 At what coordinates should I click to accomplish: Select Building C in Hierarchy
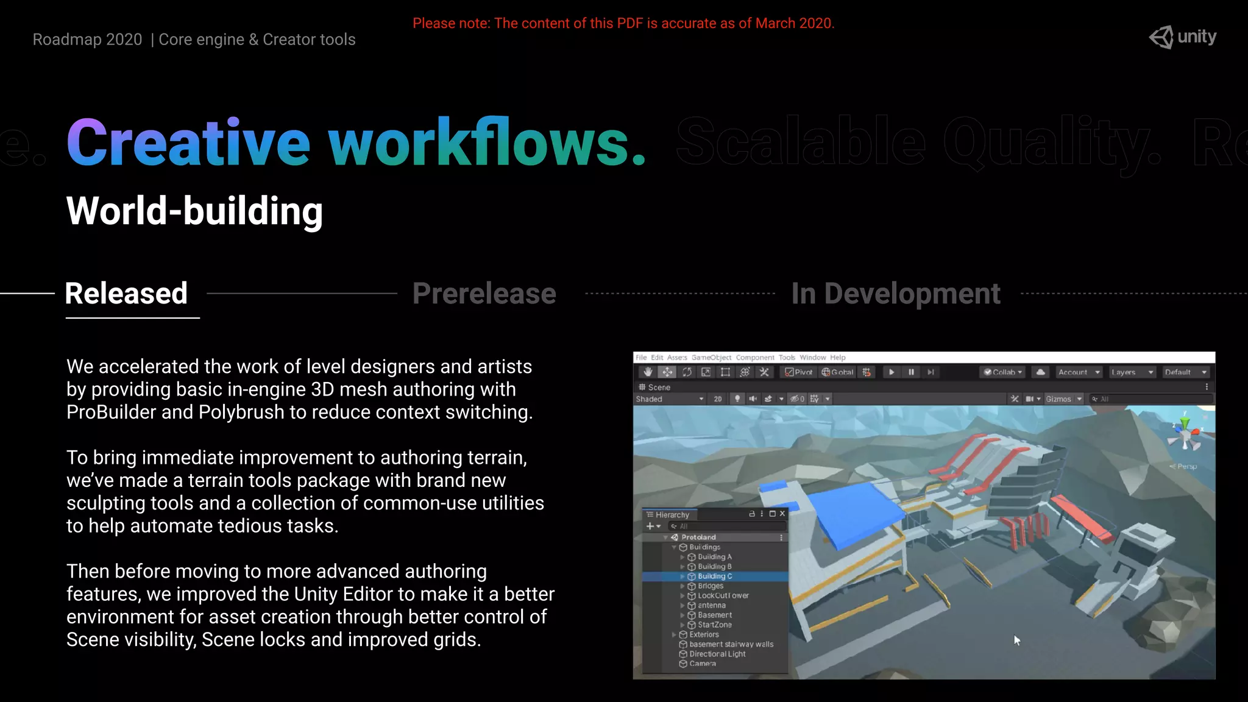click(715, 576)
